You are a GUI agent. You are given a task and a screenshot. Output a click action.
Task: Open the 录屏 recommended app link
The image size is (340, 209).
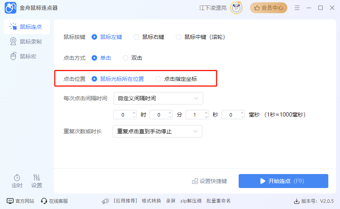pos(171,201)
